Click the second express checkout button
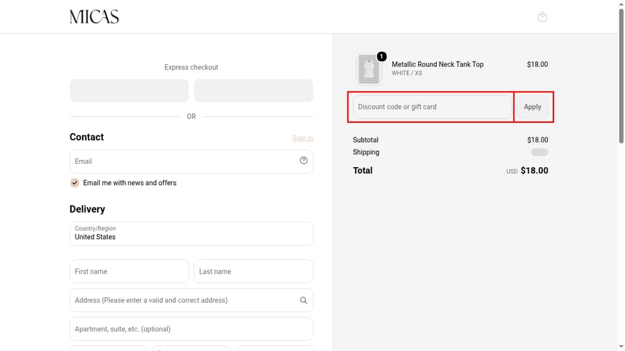The height and width of the screenshot is (351, 625). [x=253, y=90]
